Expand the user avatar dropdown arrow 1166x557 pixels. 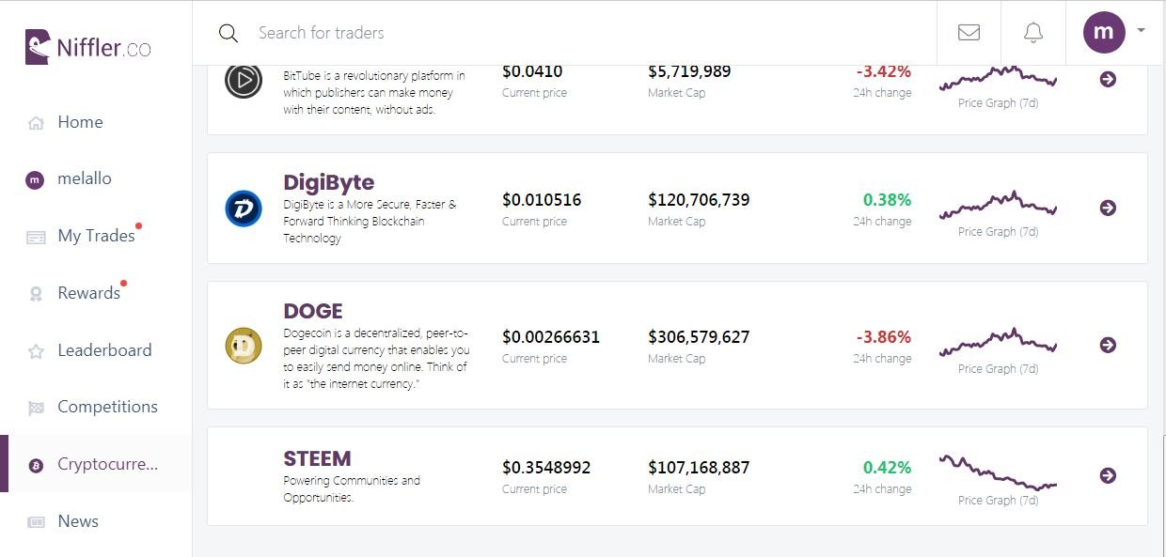coord(1141,30)
